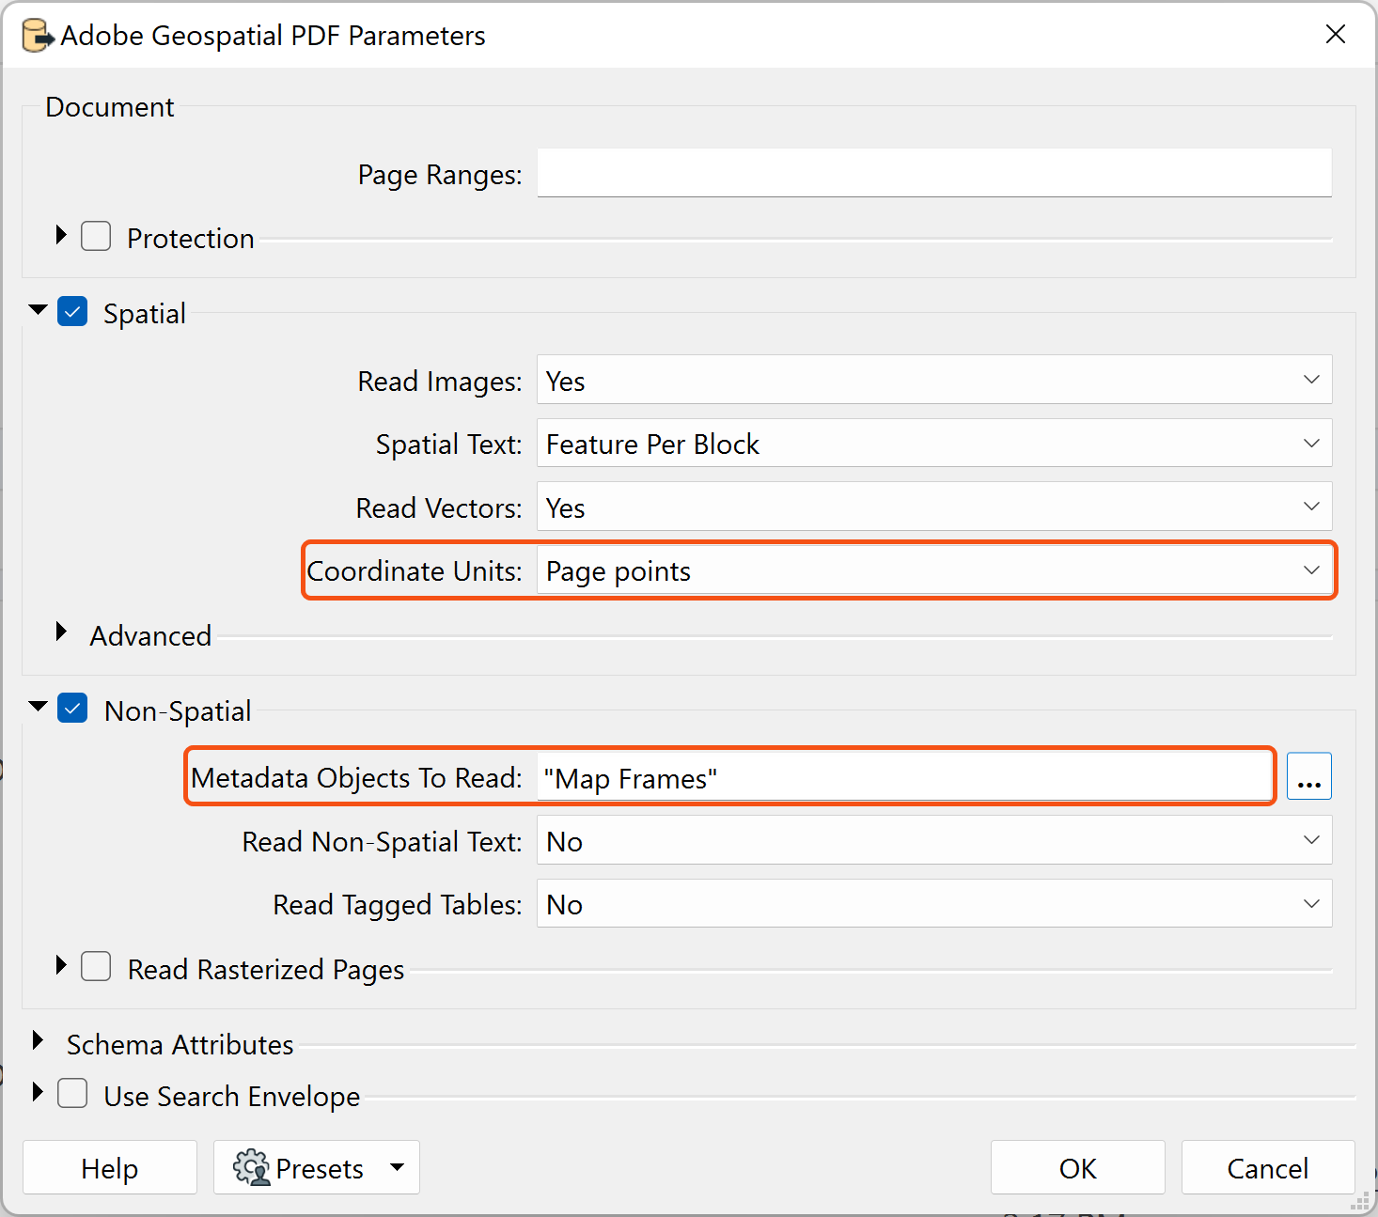
Task: Open the Read Tagged Tables dropdown
Action: 934,903
